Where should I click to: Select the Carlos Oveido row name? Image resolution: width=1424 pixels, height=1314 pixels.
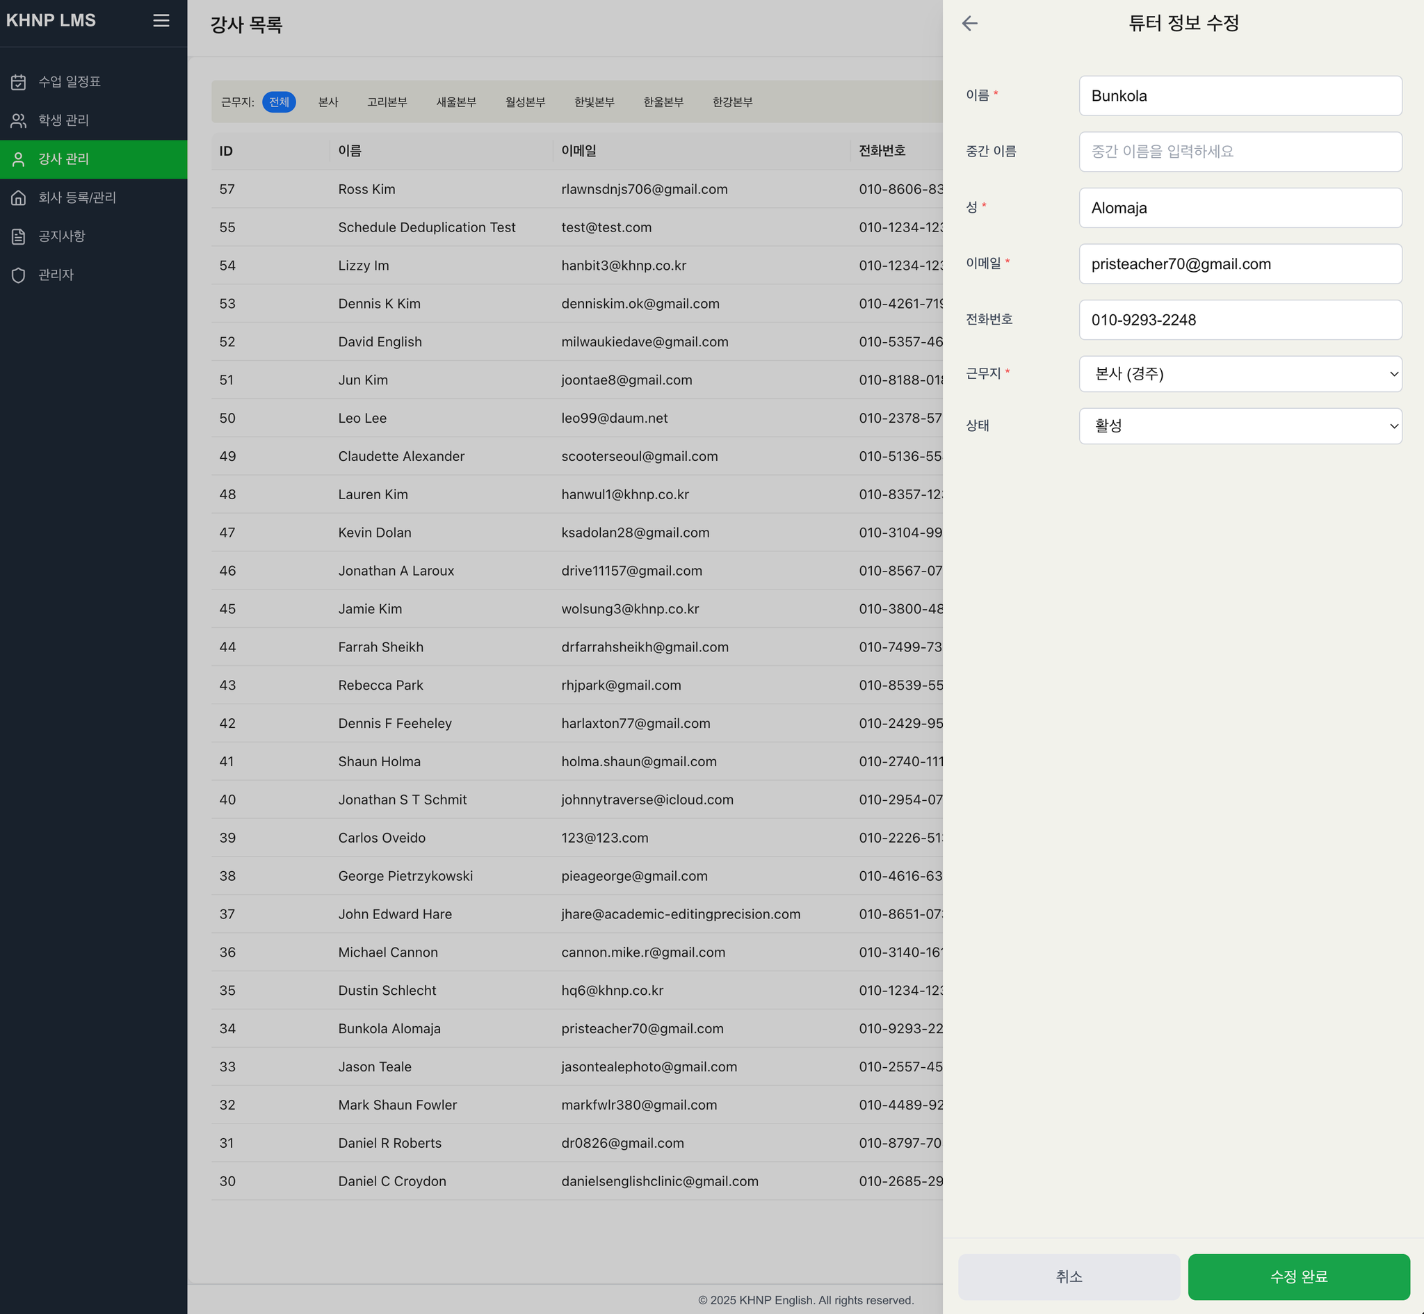(x=382, y=838)
